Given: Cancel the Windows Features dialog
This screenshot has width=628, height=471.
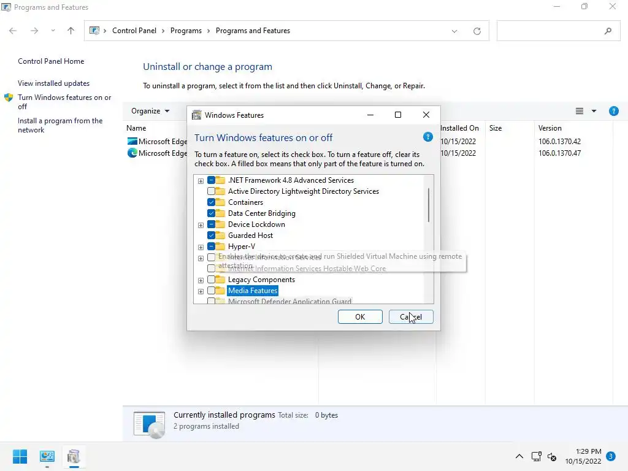Looking at the screenshot, I should point(411,317).
